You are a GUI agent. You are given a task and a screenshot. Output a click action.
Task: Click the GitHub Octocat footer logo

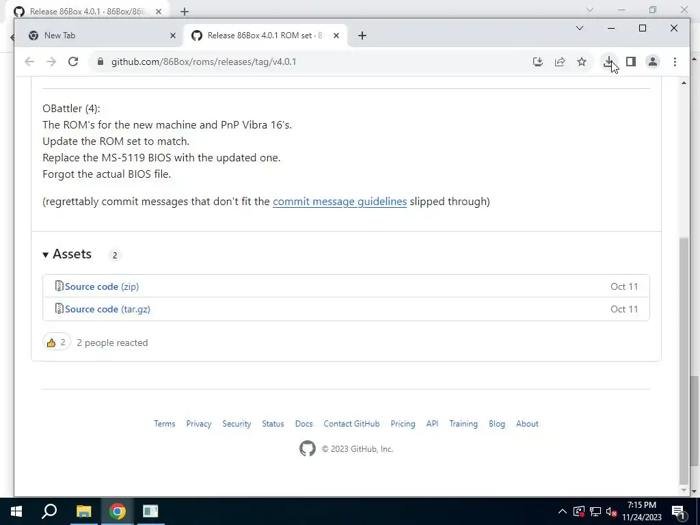click(308, 448)
